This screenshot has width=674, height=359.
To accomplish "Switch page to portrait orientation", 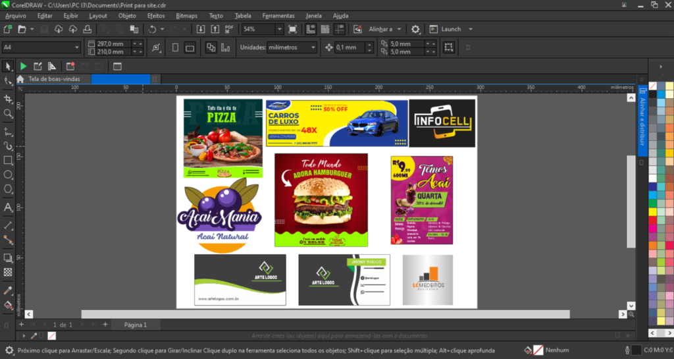I will [x=175, y=47].
